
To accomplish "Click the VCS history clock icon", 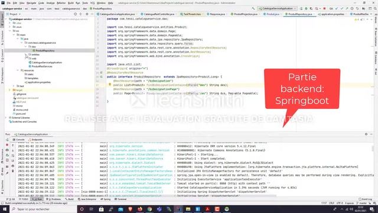I will (352, 8).
